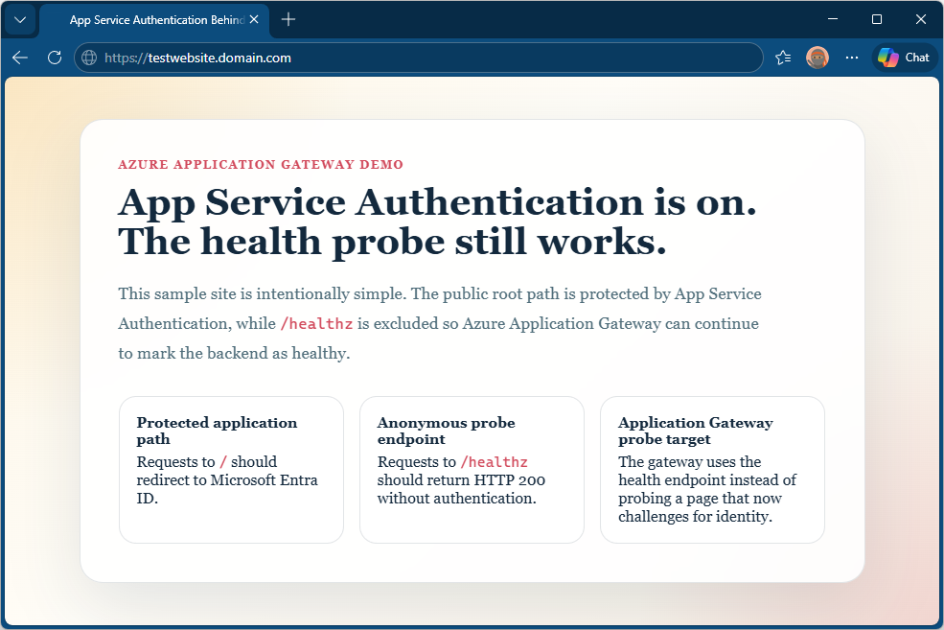This screenshot has width=944, height=630.
Task: Refresh the current page
Action: click(55, 58)
